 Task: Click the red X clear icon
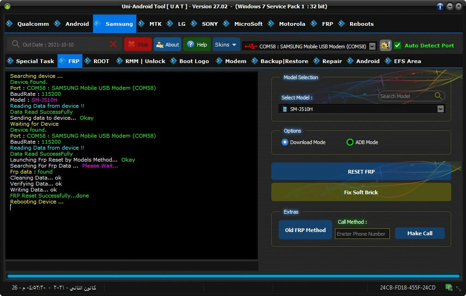pos(113,45)
